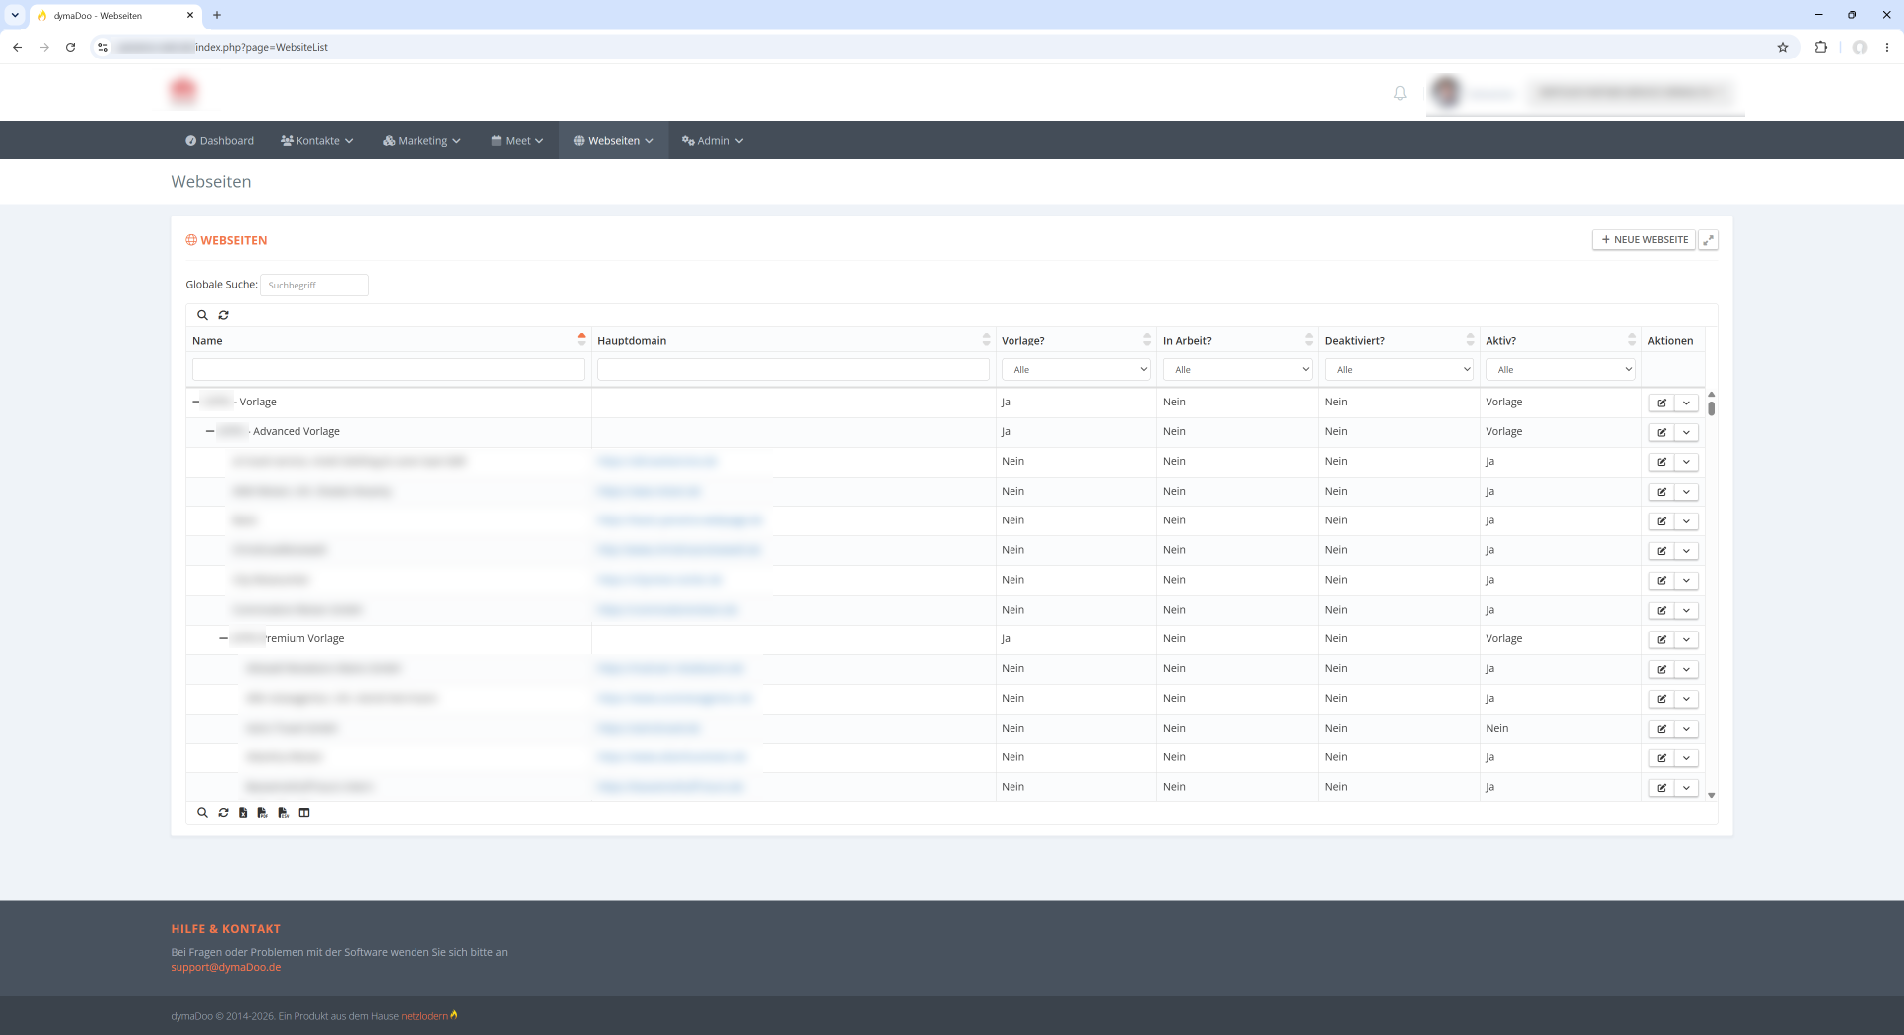Open the Dashboard menu item
Image resolution: width=1904 pixels, height=1035 pixels.
219,141
